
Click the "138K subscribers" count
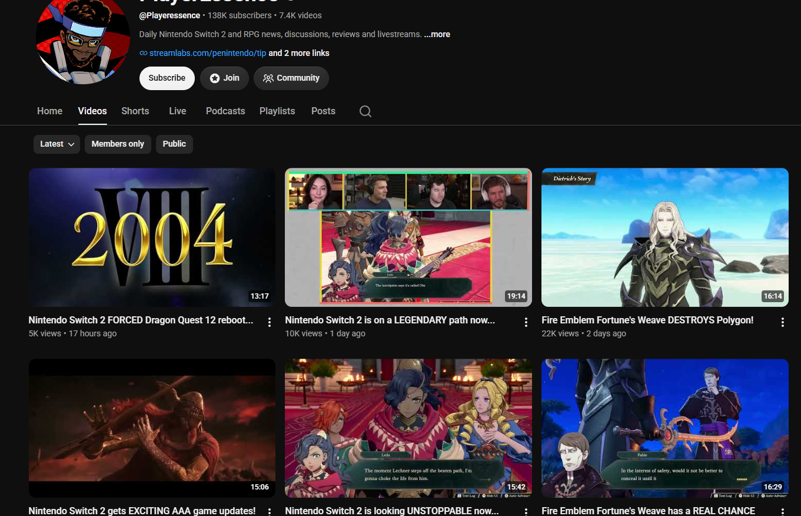[x=240, y=15]
